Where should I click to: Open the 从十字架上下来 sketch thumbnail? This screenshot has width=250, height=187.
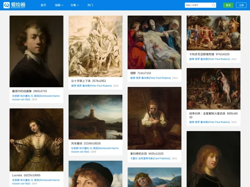[x=95, y=46]
